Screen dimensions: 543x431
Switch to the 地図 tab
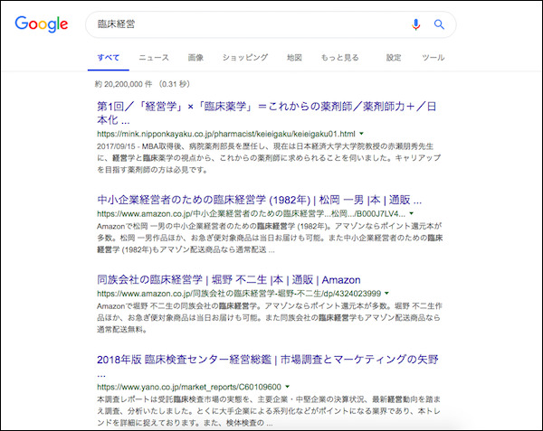point(294,57)
